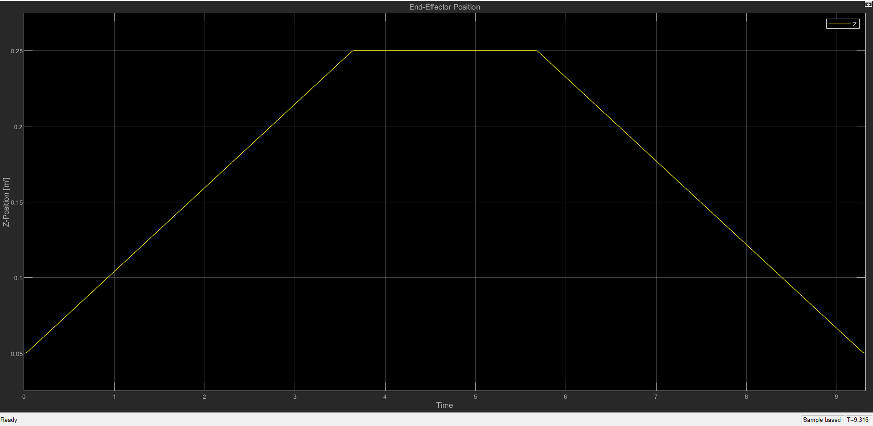The width and height of the screenshot is (873, 426).
Task: Click the first corner where Z reaches 0.25
Action: point(353,50)
